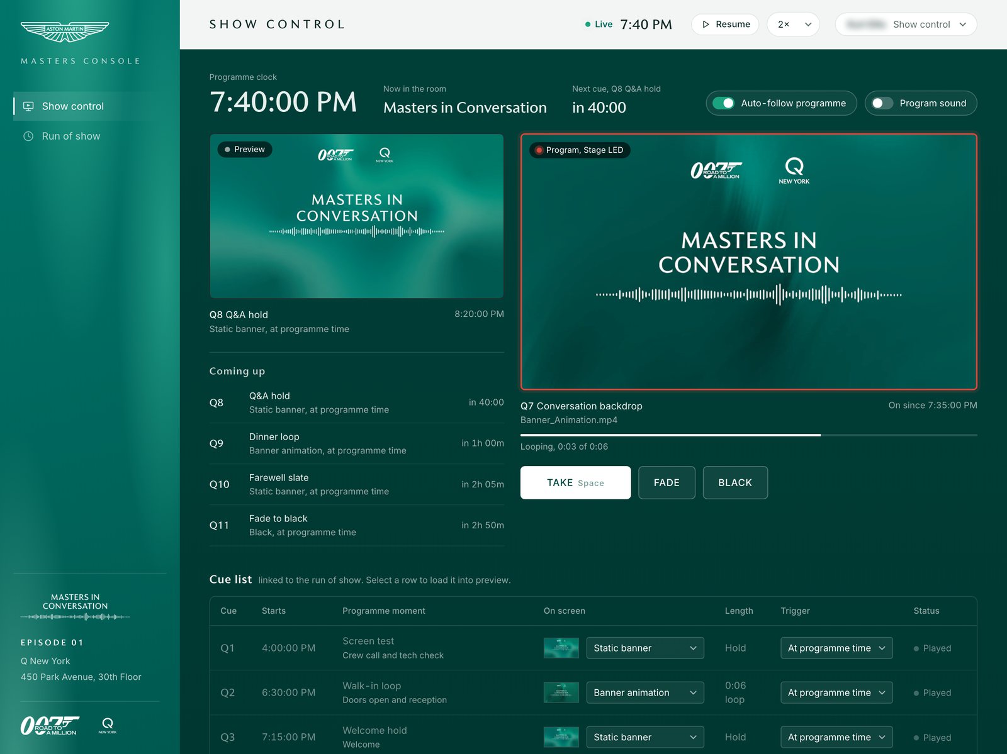Click the FADE button
Screen dimensions: 1007x754
667,483
